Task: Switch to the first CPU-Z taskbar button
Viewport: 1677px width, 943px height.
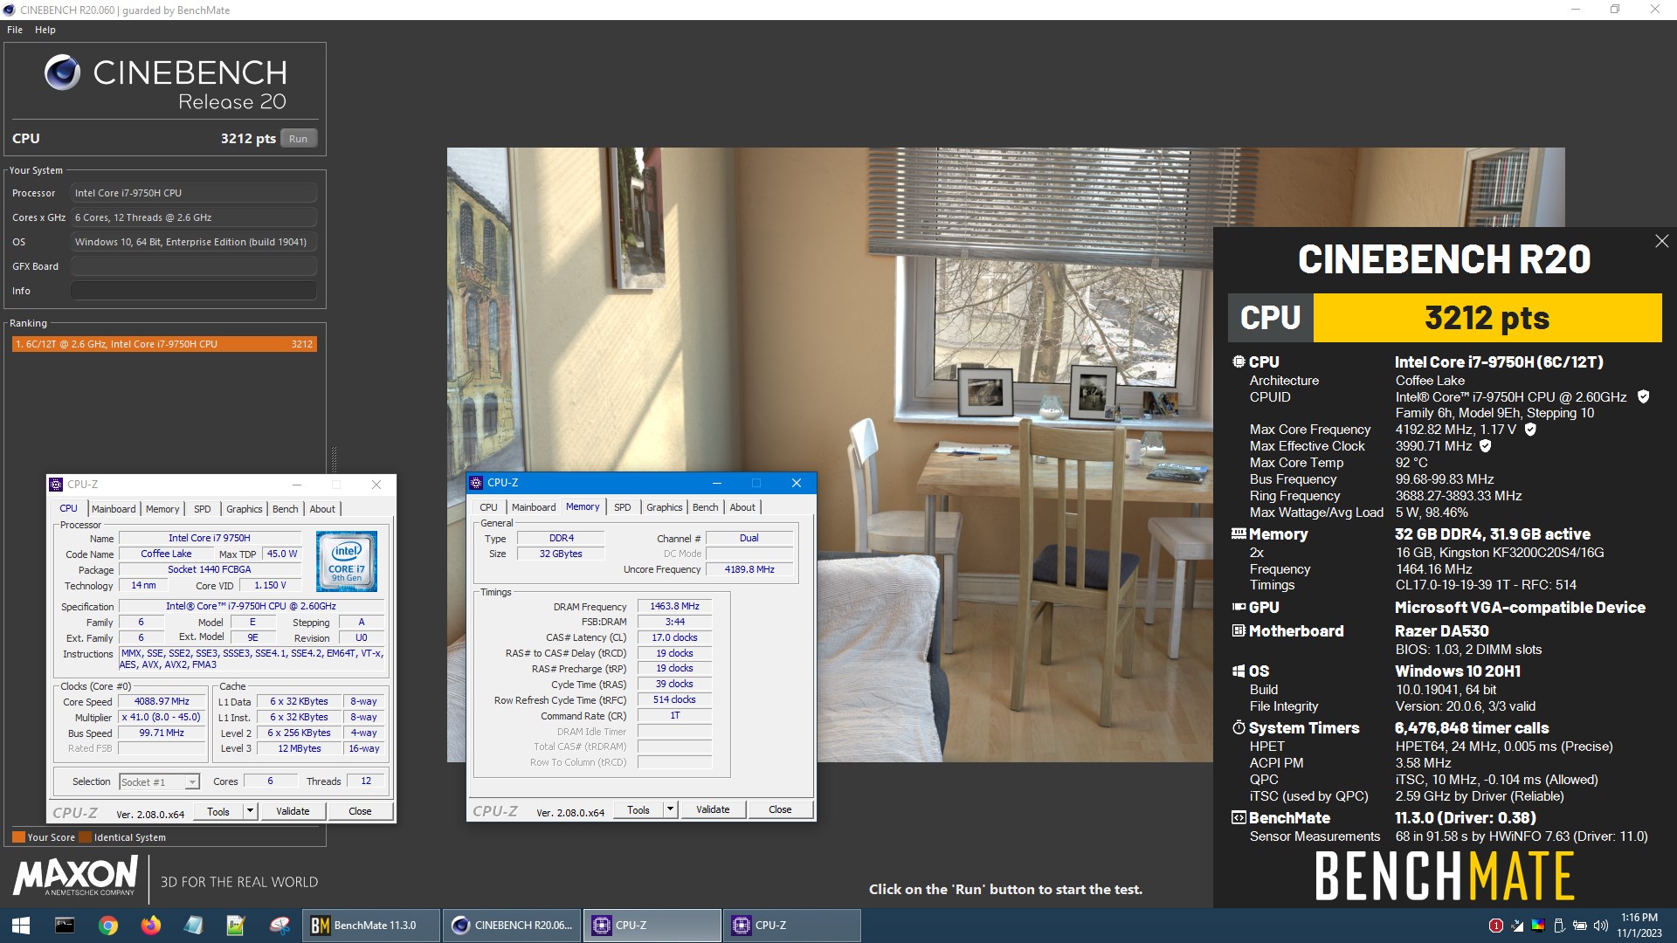Action: click(652, 926)
